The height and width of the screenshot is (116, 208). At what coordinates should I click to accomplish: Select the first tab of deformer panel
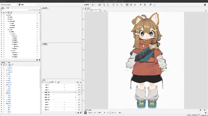tap(3, 62)
